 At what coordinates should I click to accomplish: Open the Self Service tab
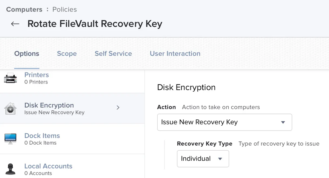click(113, 54)
